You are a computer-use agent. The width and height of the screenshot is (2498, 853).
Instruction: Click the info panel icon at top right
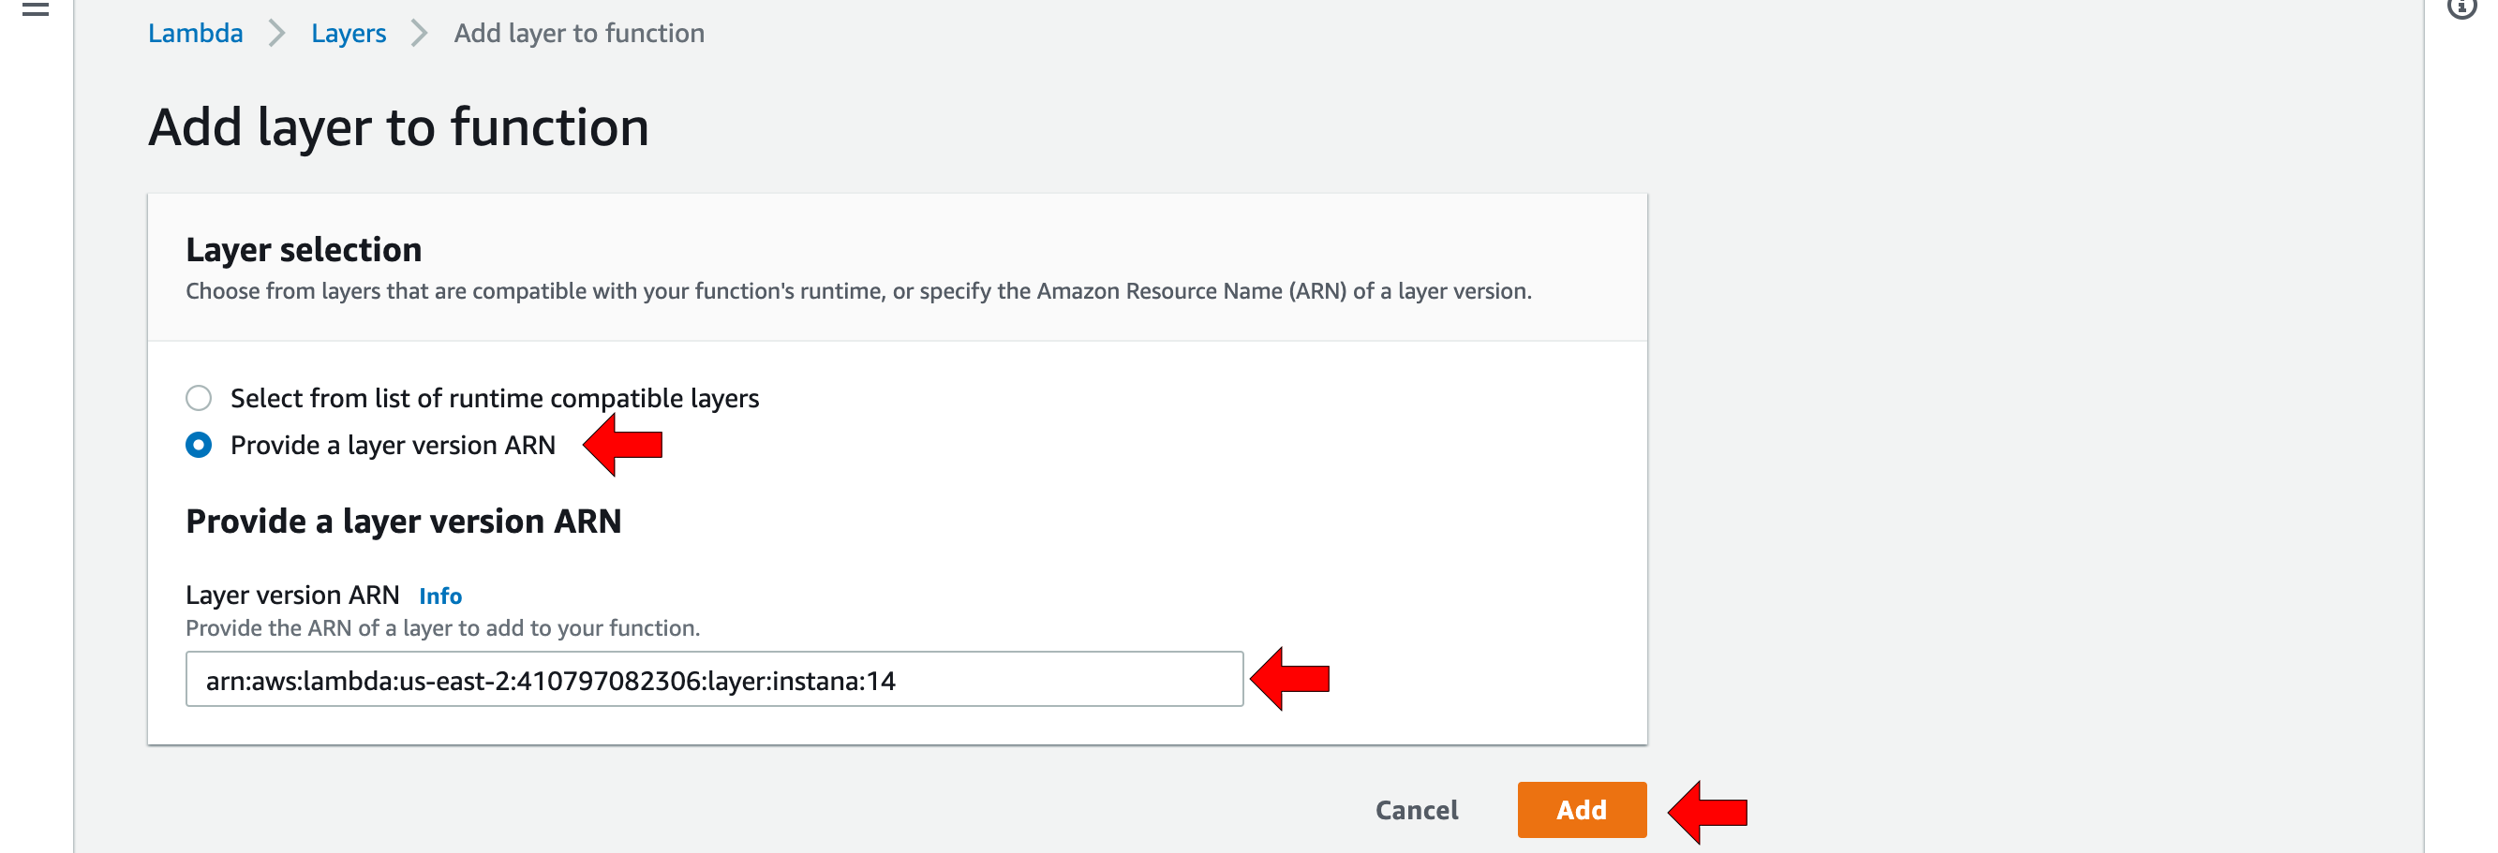tap(2463, 7)
